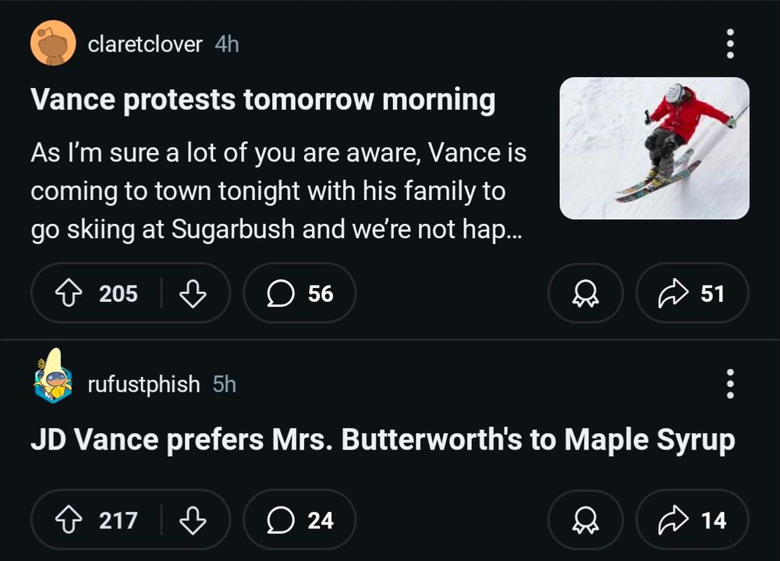The height and width of the screenshot is (561, 780).
Task: Open comments on the Vance protests post
Action: [300, 293]
